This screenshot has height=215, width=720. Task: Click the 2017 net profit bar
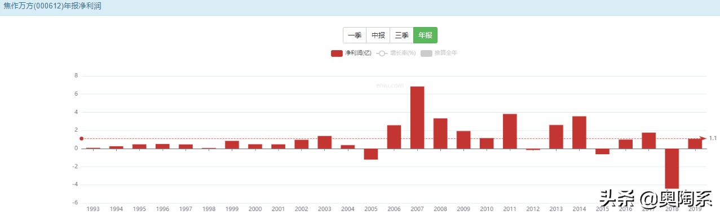(x=648, y=141)
